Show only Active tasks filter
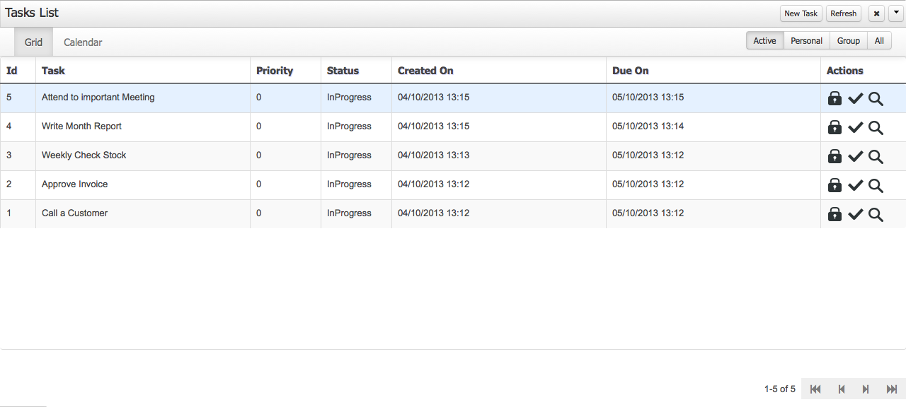This screenshot has width=906, height=407. [764, 41]
